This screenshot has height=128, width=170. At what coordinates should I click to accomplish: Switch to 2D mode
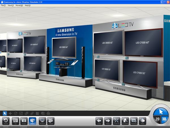click(157, 119)
